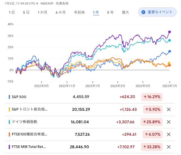The image size is (181, 155).
Task: Click the 33.28% change badge
Action: click(x=152, y=147)
